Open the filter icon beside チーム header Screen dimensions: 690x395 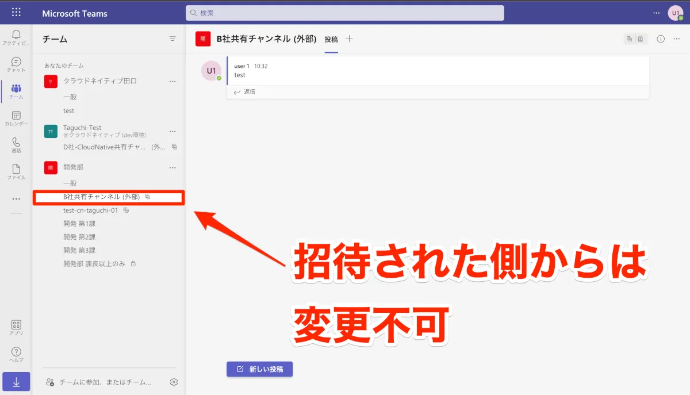click(172, 39)
